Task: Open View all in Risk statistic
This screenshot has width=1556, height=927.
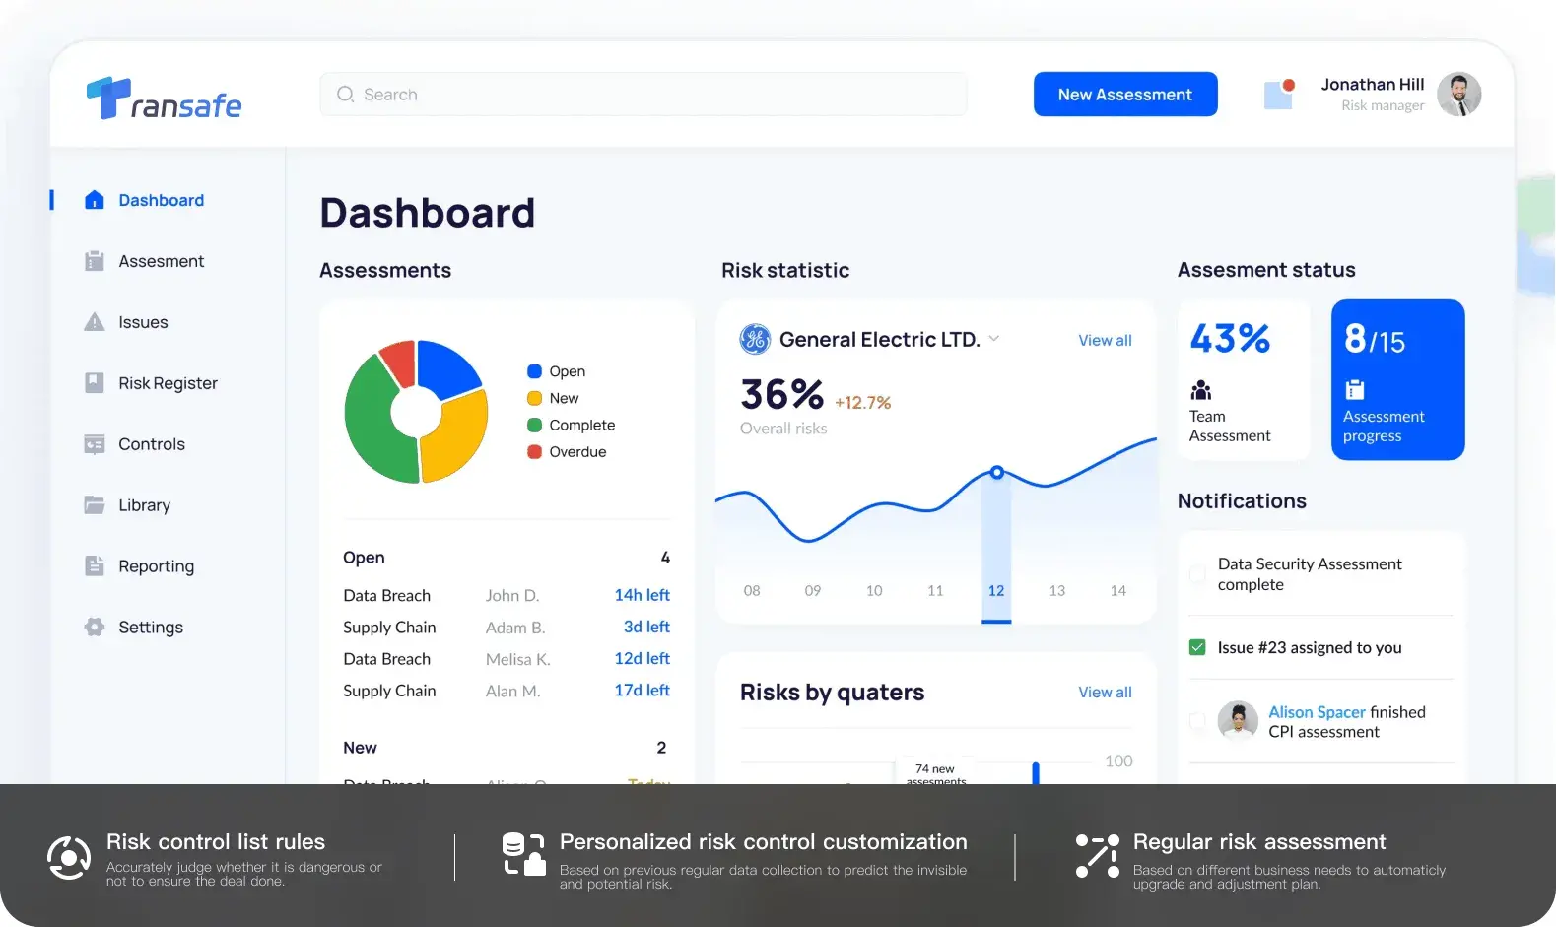Action: coord(1105,340)
